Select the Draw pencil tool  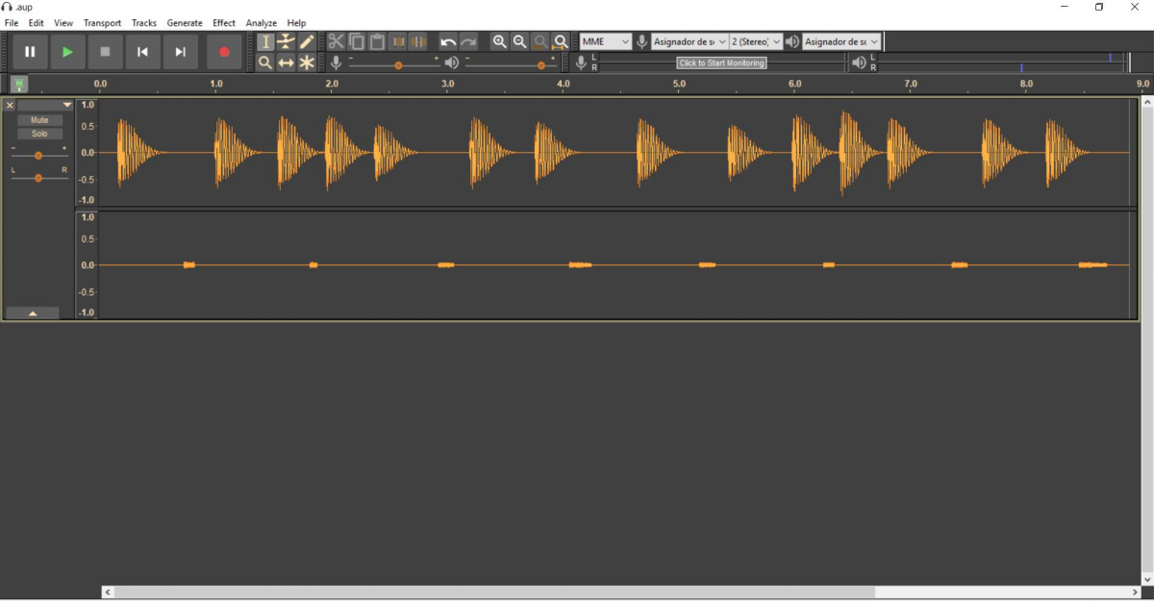pos(307,41)
